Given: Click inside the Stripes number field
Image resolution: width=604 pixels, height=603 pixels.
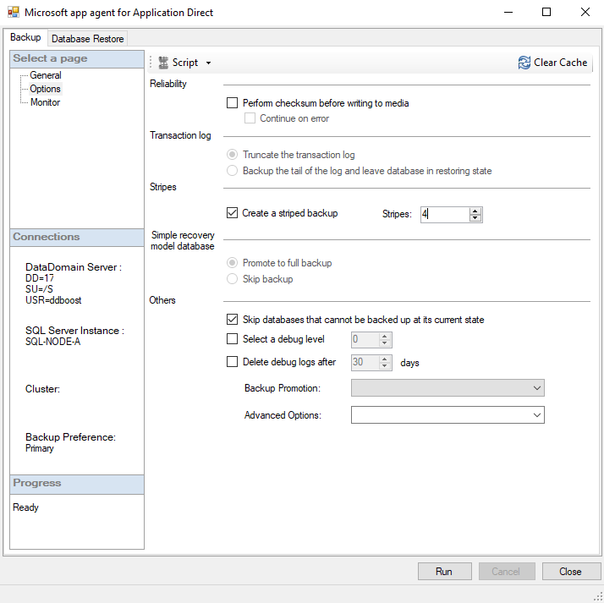Looking at the screenshot, I should pyautogui.click(x=444, y=215).
